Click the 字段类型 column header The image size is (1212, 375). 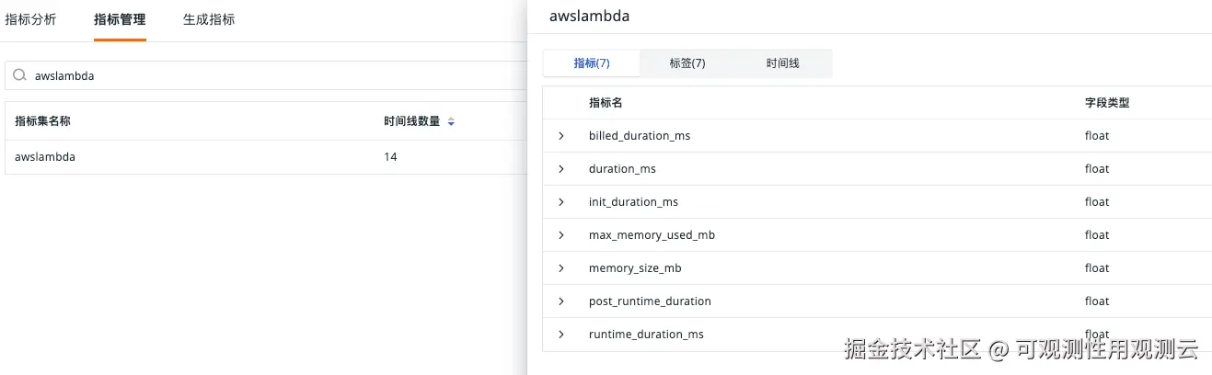coord(1107,103)
